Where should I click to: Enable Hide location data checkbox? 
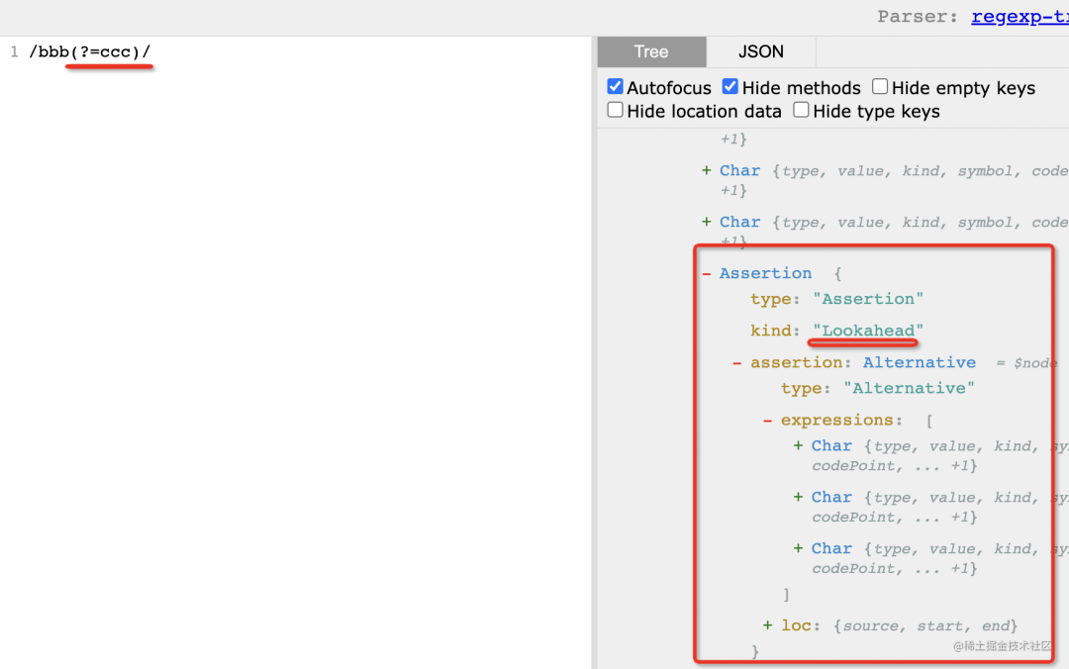[x=615, y=110]
